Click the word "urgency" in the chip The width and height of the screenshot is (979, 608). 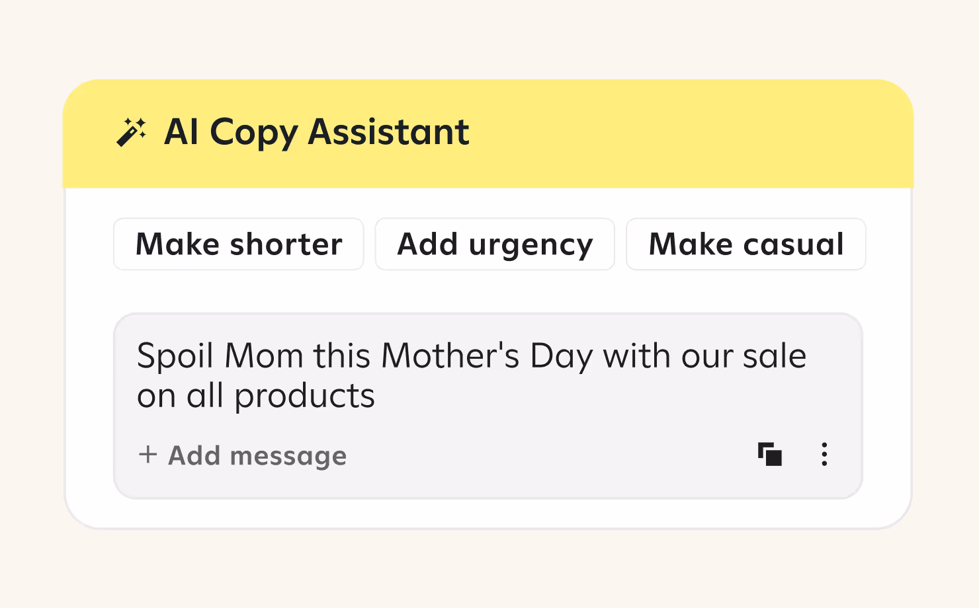point(531,245)
